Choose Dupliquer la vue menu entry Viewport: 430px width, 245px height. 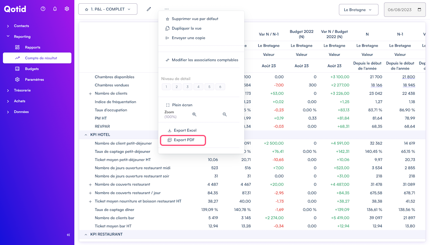[186, 29]
